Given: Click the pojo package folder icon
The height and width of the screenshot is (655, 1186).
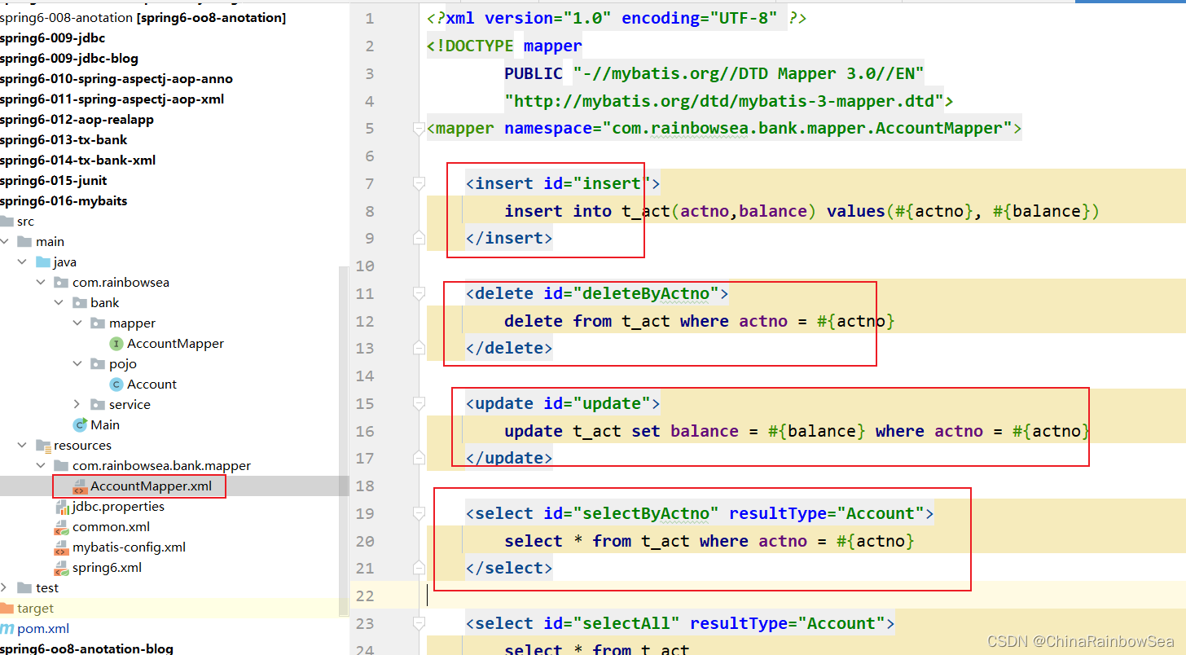Looking at the screenshot, I should coord(98,364).
